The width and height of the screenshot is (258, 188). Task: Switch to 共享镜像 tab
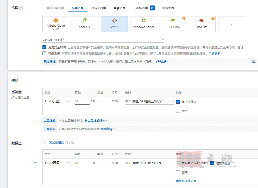click(119, 8)
